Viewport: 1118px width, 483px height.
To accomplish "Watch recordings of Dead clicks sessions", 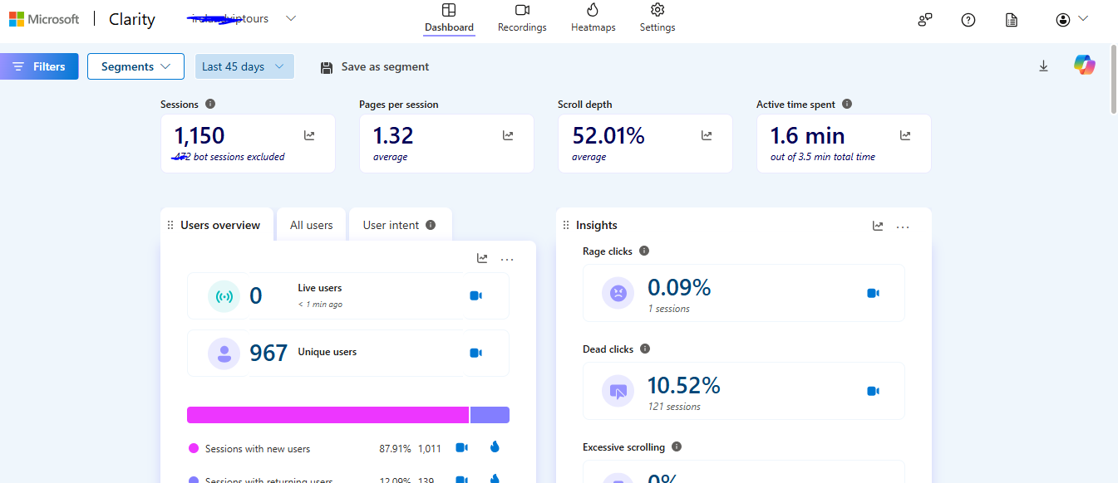I will (x=873, y=391).
